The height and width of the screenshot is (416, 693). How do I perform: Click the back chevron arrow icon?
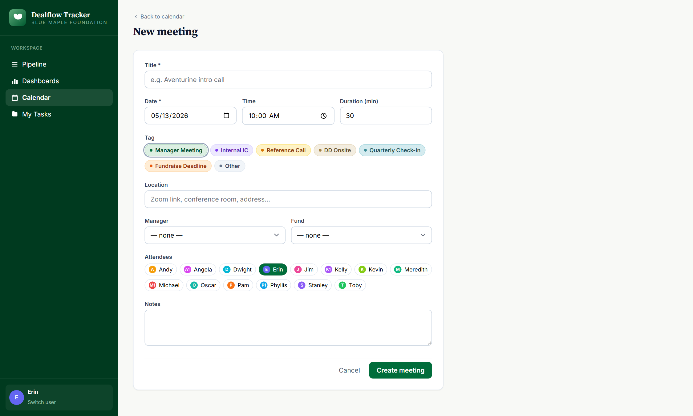pos(136,17)
